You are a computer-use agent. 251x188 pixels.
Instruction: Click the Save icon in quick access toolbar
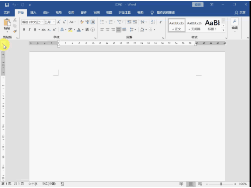(6, 5)
